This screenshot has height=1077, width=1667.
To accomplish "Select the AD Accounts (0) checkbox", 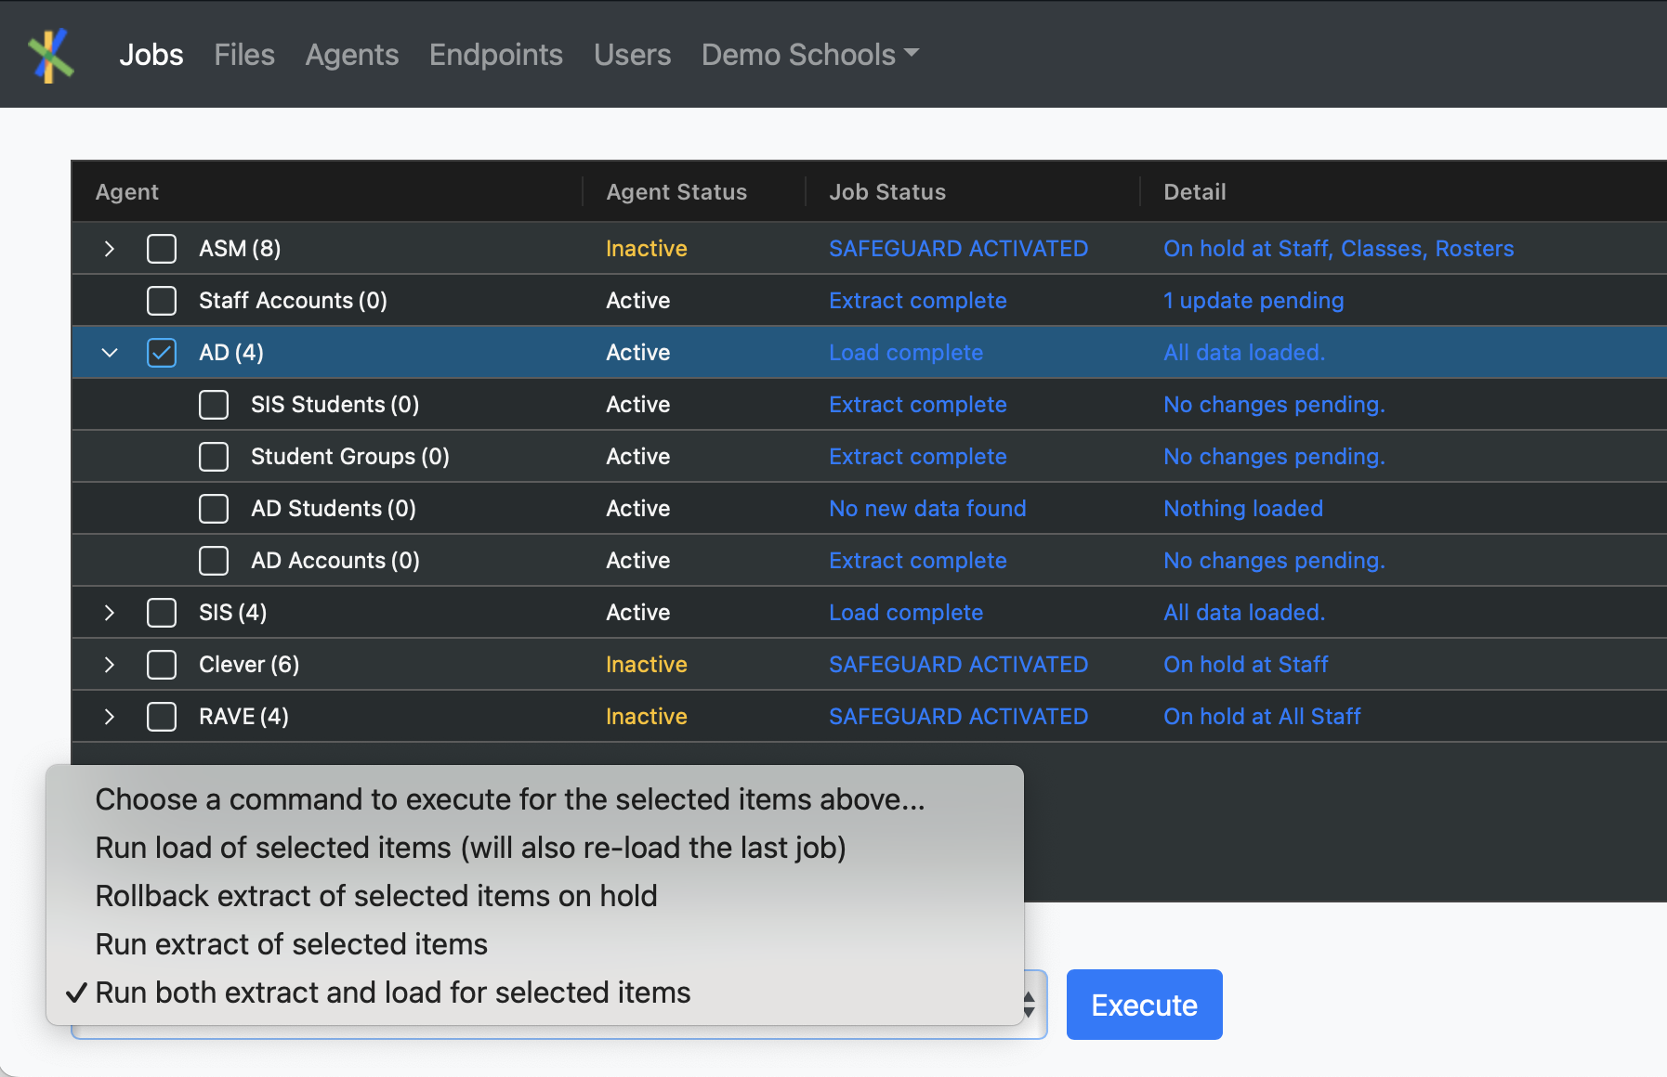I will point(214,561).
